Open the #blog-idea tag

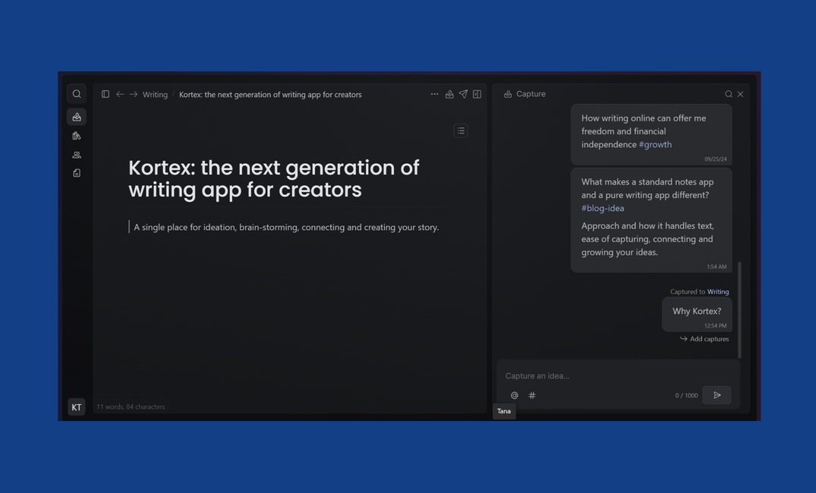click(603, 208)
